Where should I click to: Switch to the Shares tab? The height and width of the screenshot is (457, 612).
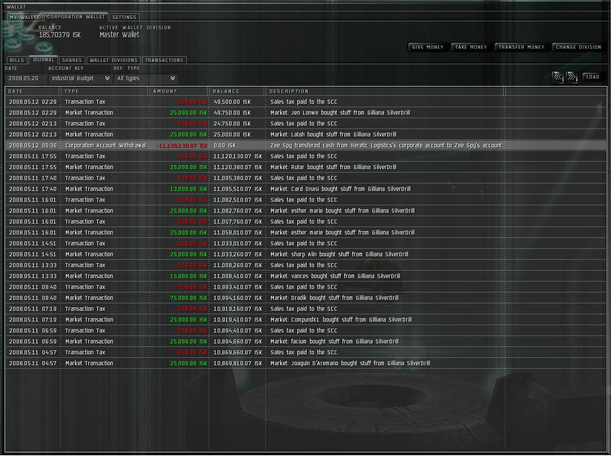[x=72, y=60]
